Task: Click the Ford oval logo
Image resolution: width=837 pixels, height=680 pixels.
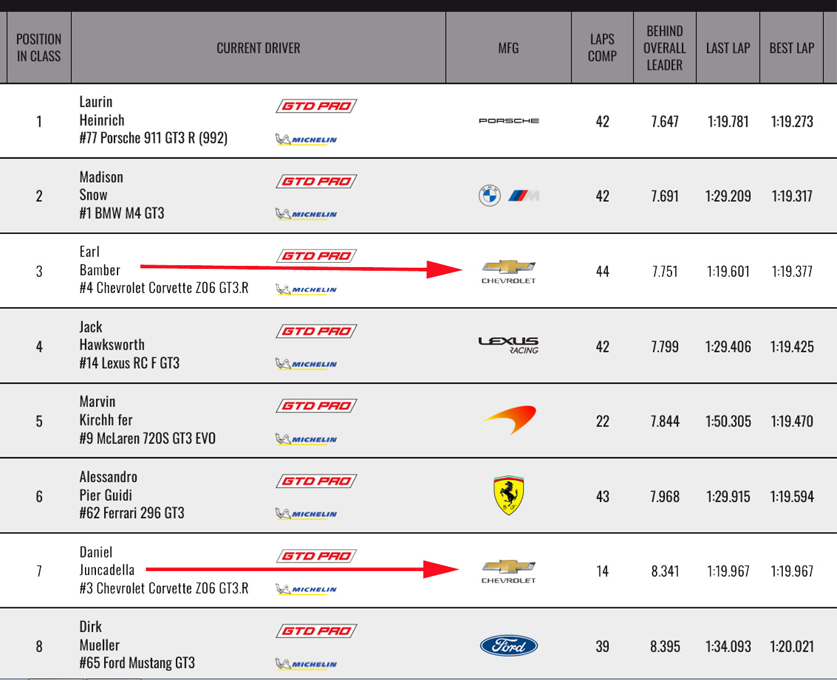Action: point(508,646)
